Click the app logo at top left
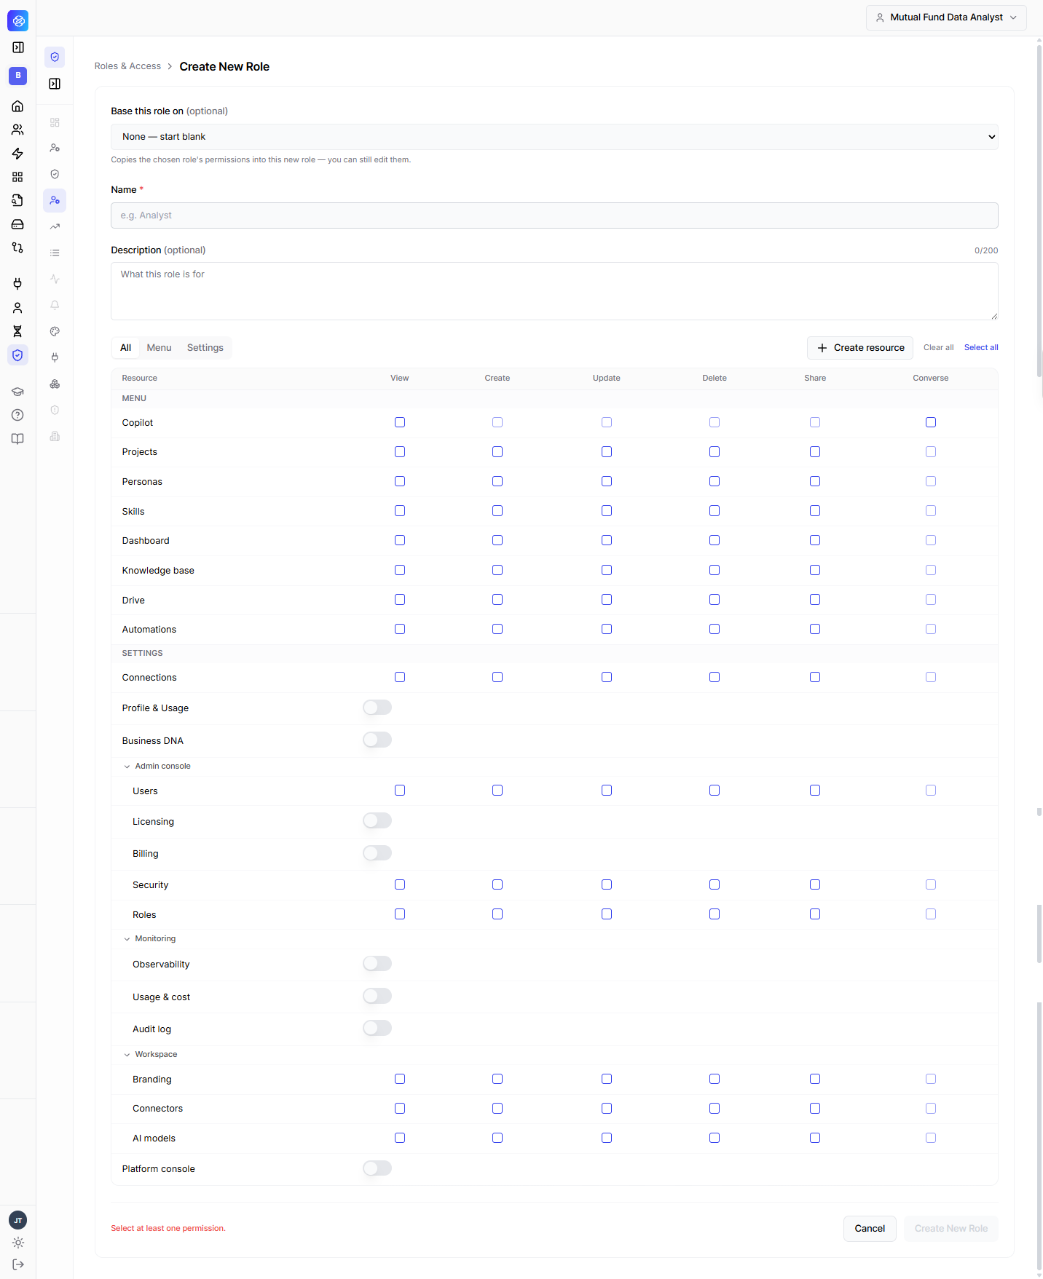The image size is (1043, 1279). click(18, 21)
